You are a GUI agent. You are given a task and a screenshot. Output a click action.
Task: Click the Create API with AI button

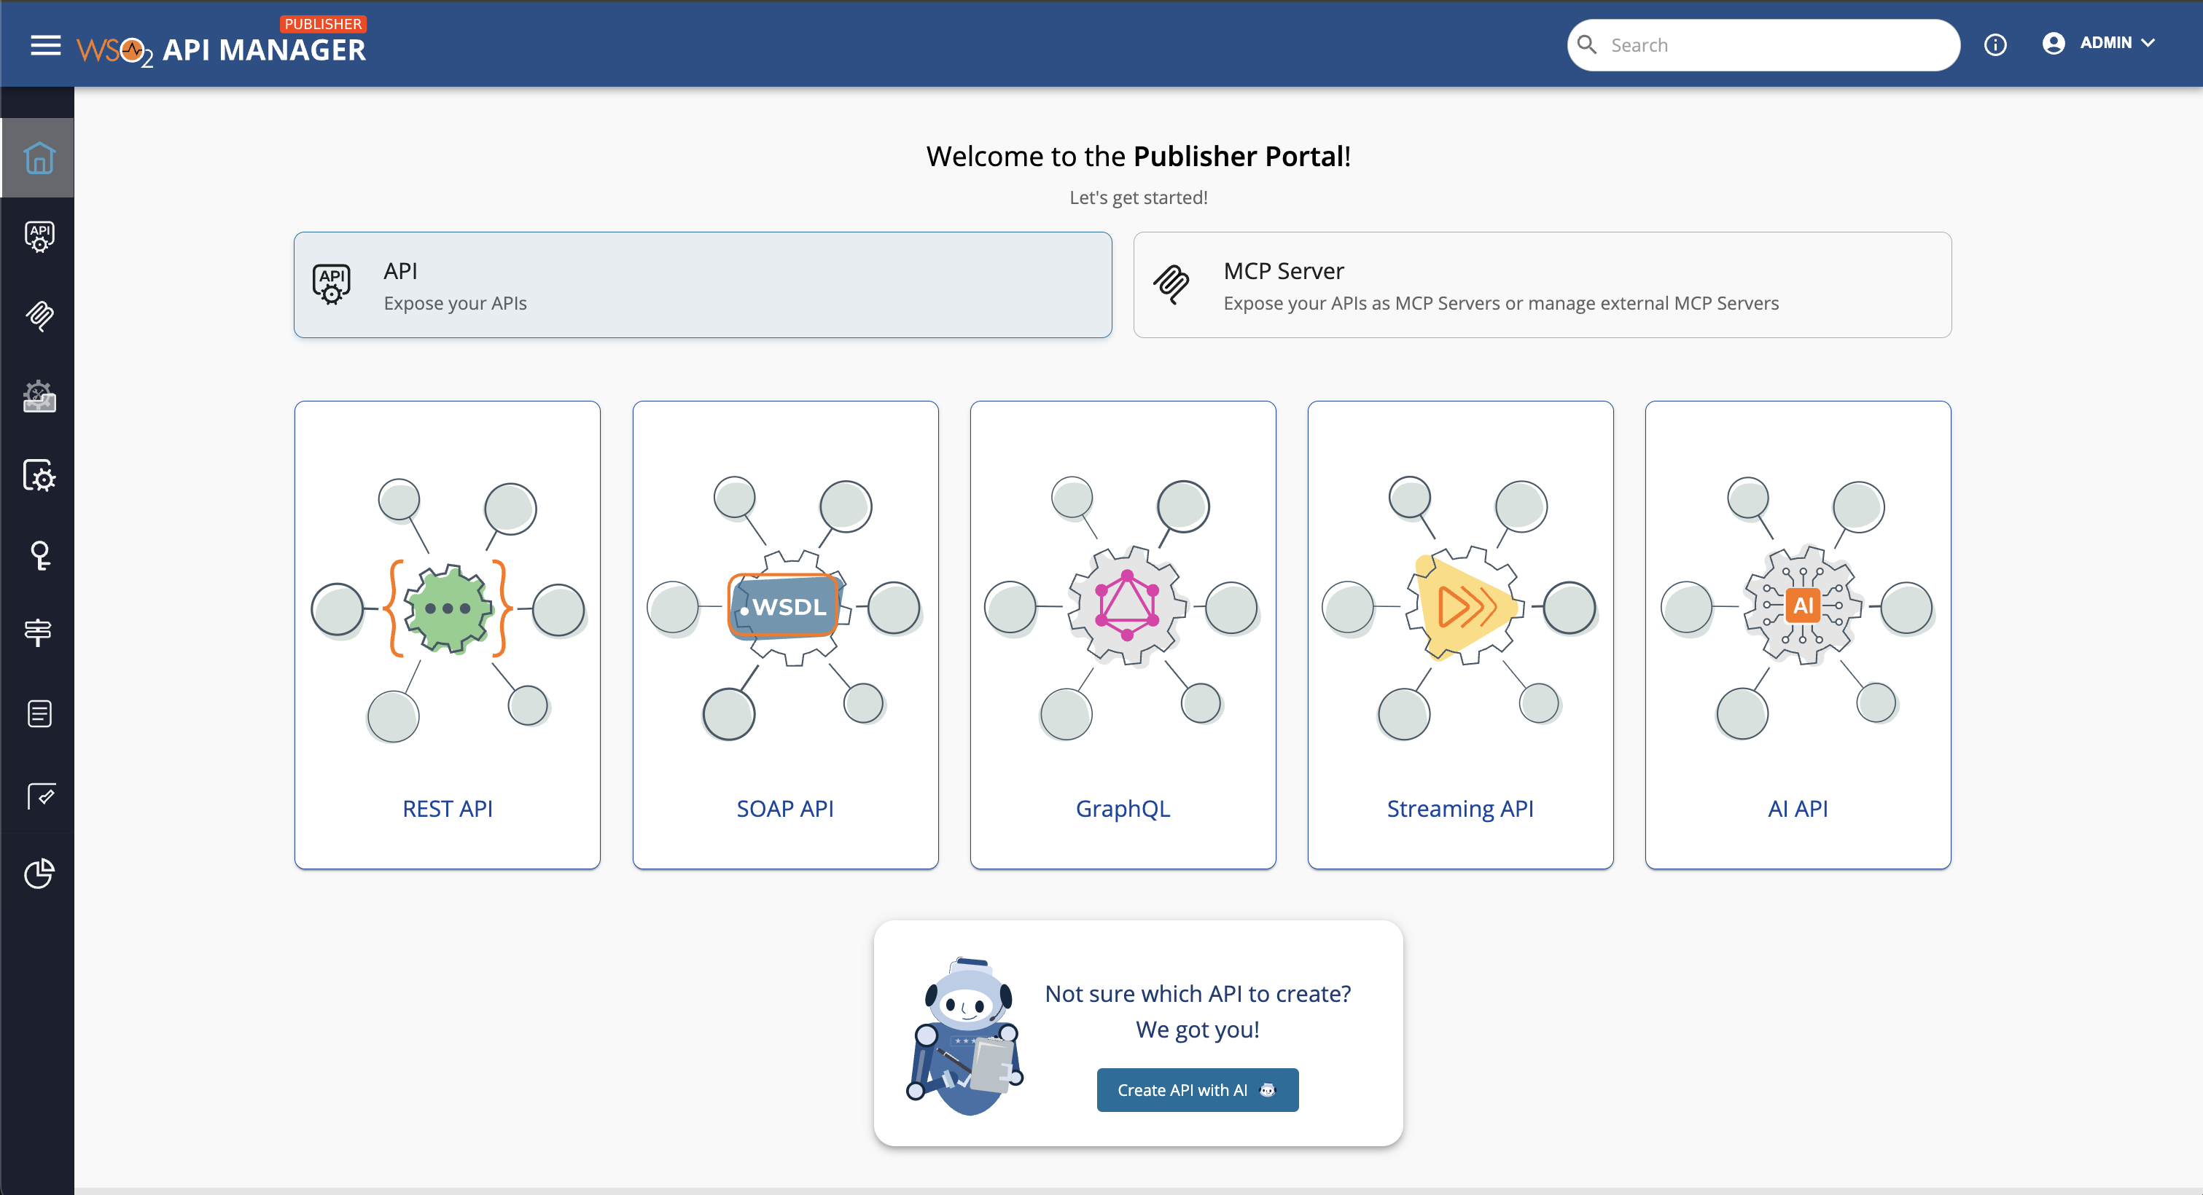[x=1196, y=1089]
